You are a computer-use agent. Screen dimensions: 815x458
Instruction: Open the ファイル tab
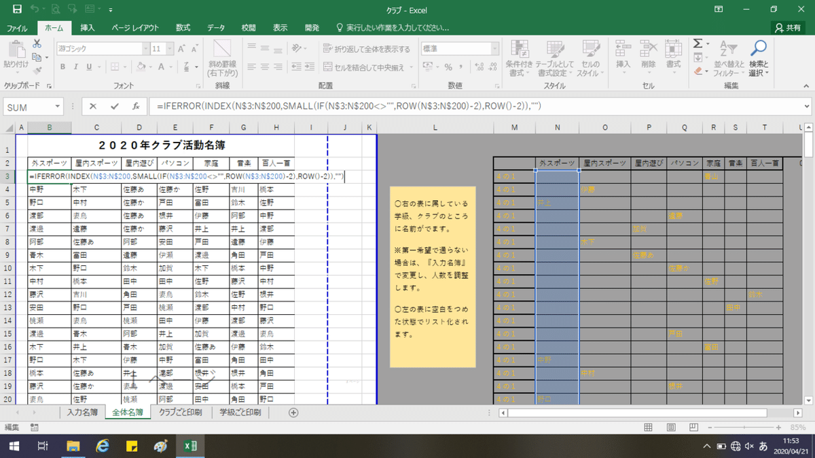point(17,28)
